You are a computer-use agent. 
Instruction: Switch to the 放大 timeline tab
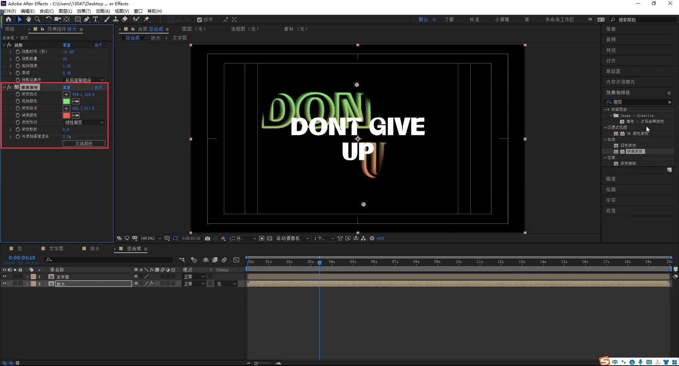point(95,249)
